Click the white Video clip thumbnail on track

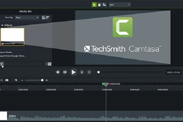point(3,116)
